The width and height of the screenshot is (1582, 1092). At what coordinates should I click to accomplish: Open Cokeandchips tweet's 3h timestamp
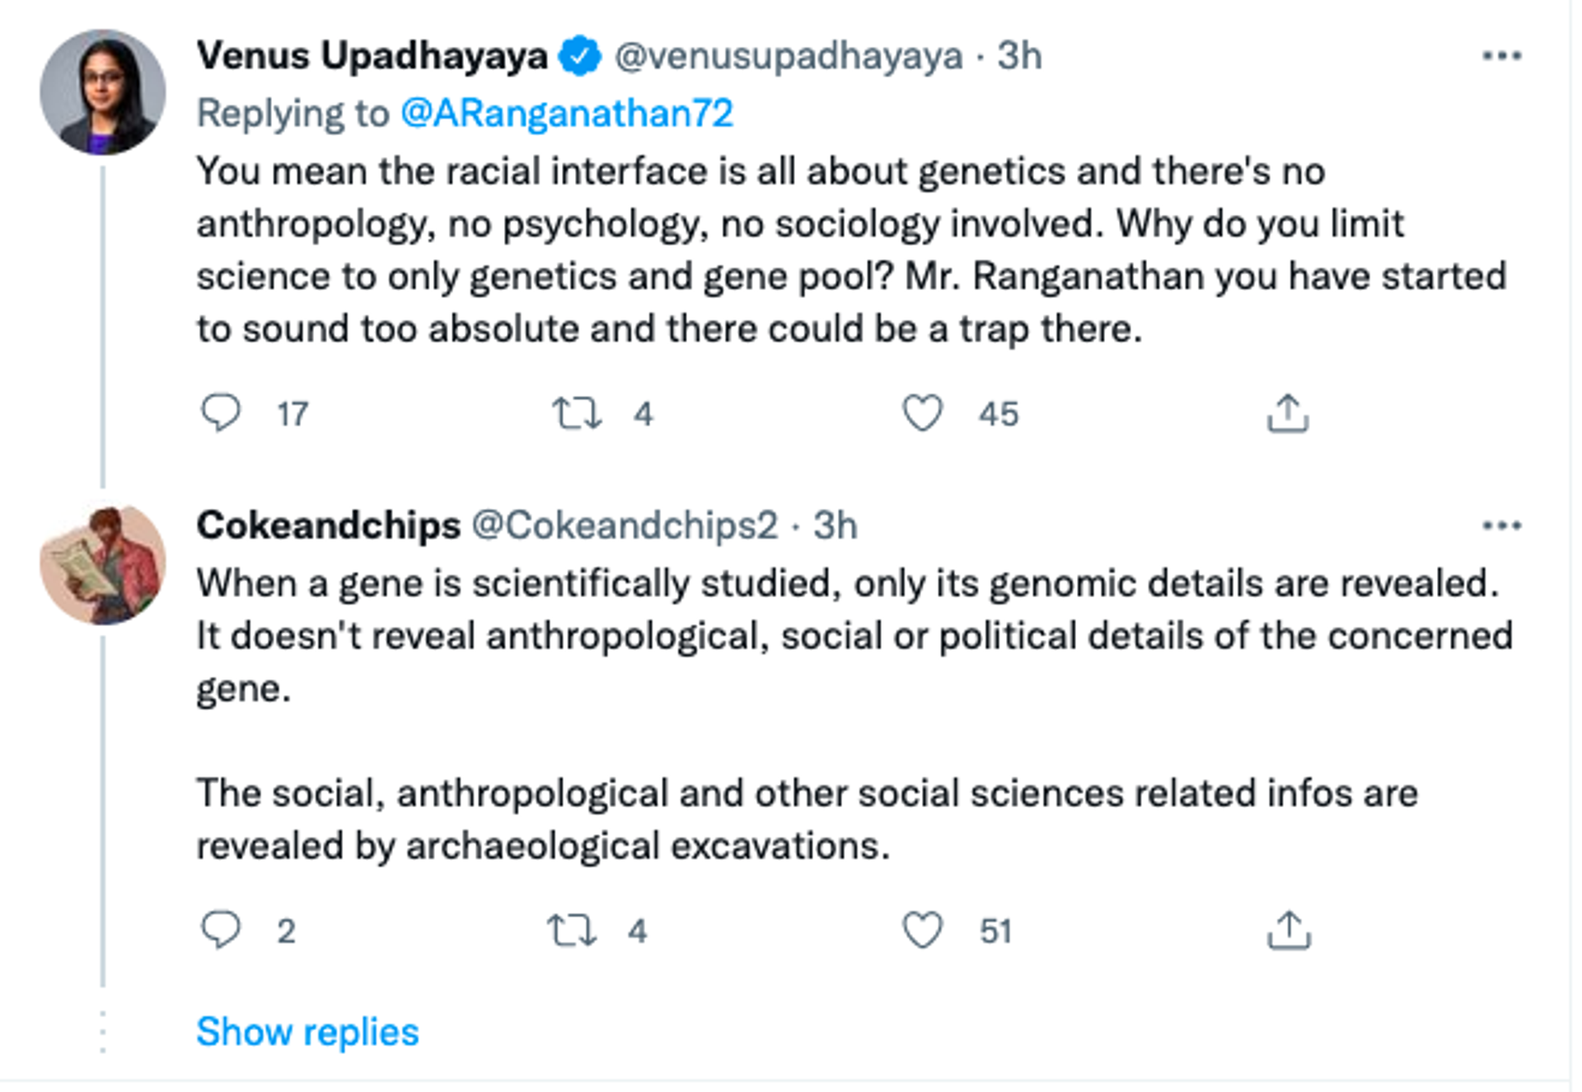coord(835,525)
